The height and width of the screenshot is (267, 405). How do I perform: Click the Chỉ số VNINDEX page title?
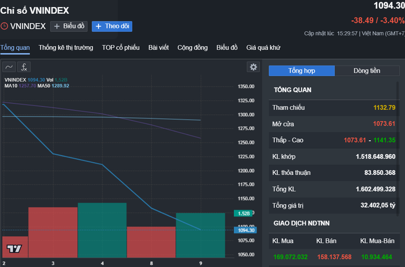pos(35,10)
